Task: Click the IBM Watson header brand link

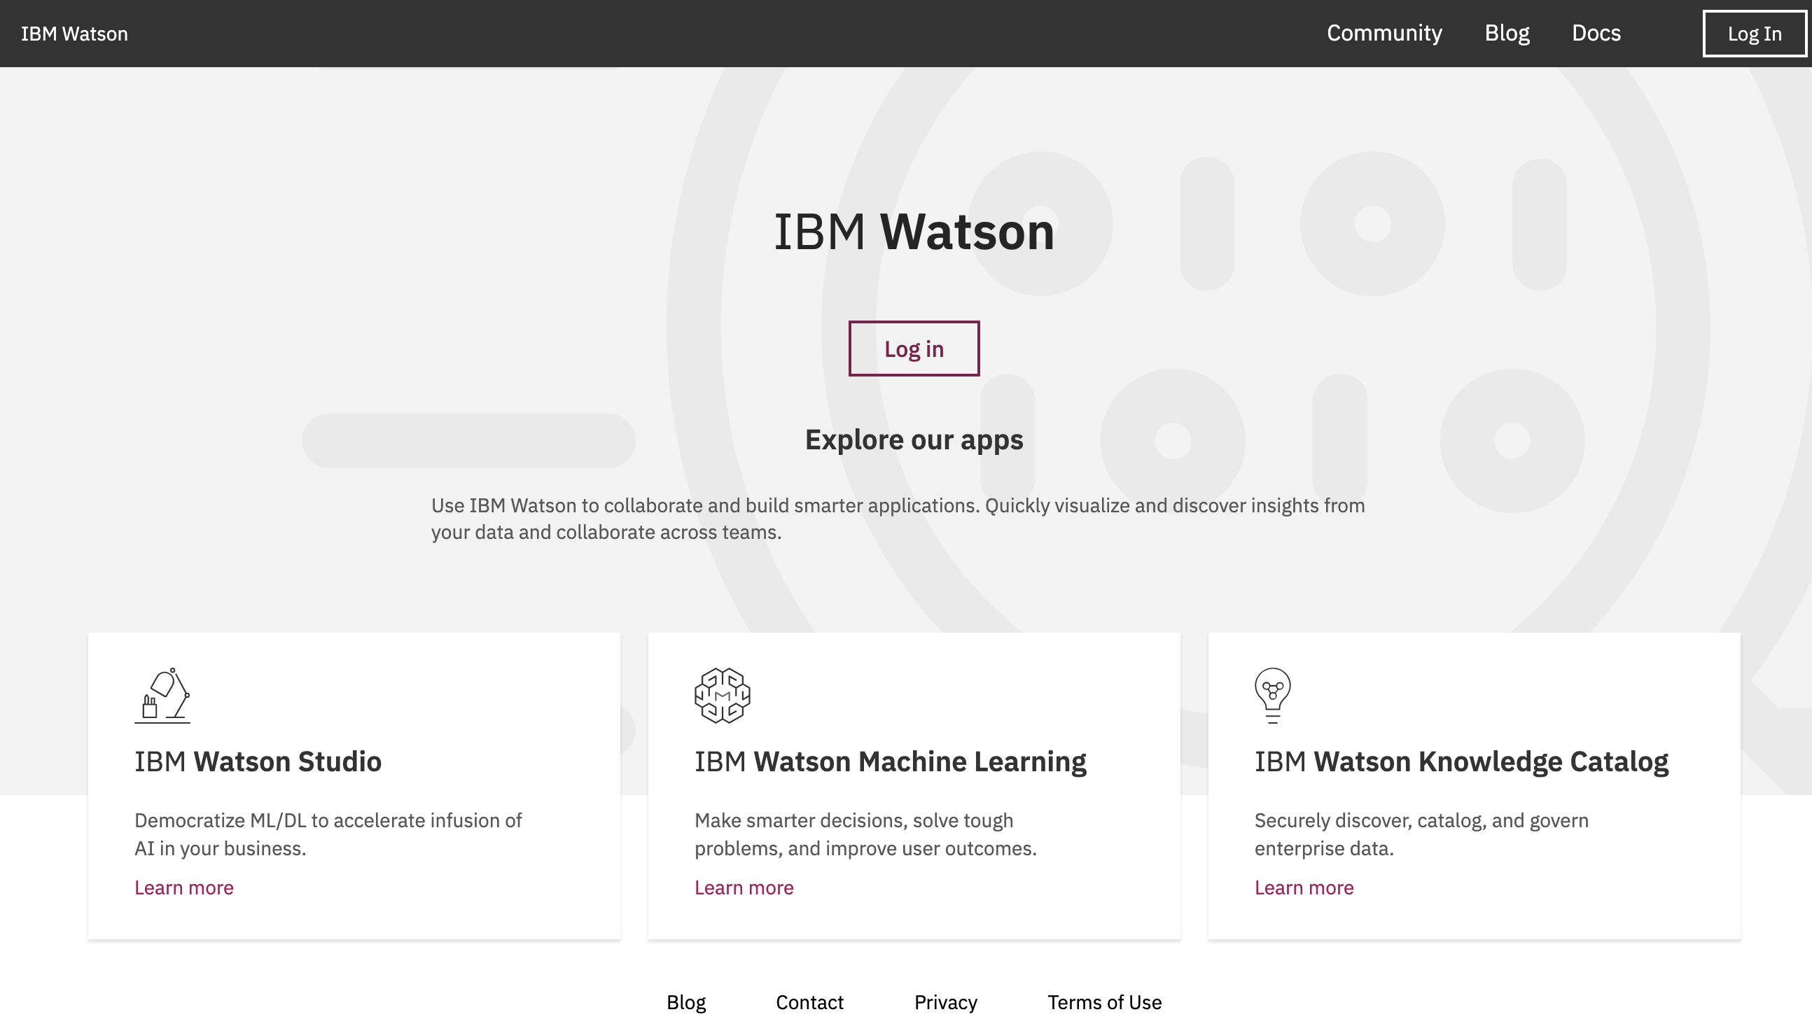Action: point(74,34)
